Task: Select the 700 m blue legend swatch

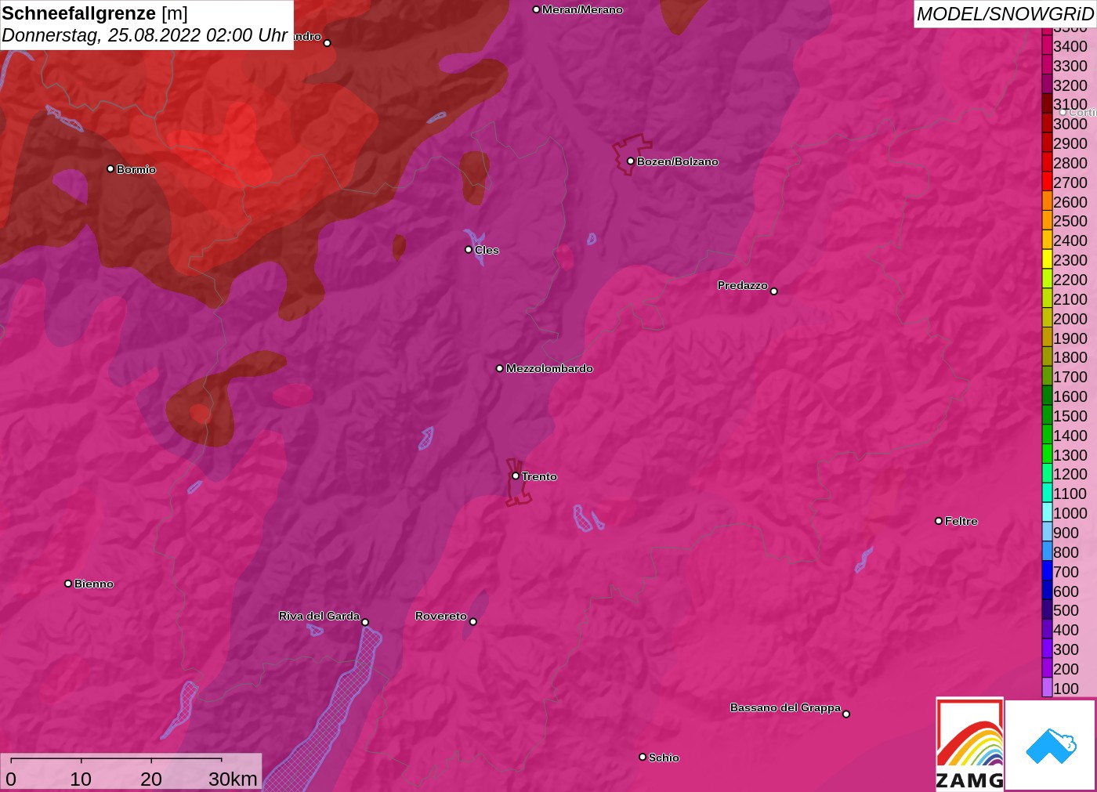Action: click(x=1047, y=572)
